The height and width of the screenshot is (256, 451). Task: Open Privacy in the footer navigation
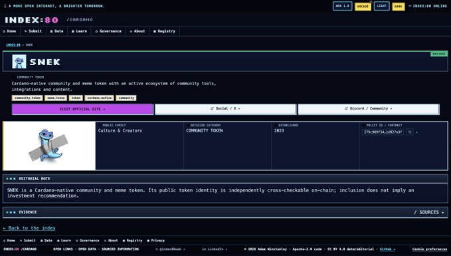point(156,241)
